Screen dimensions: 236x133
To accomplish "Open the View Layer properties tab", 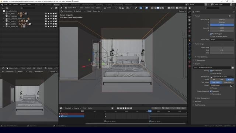I will click(190, 24).
